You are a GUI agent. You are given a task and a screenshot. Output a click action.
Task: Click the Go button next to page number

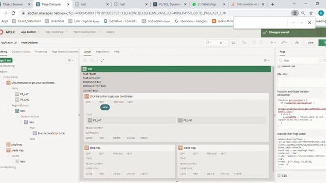click(233, 43)
